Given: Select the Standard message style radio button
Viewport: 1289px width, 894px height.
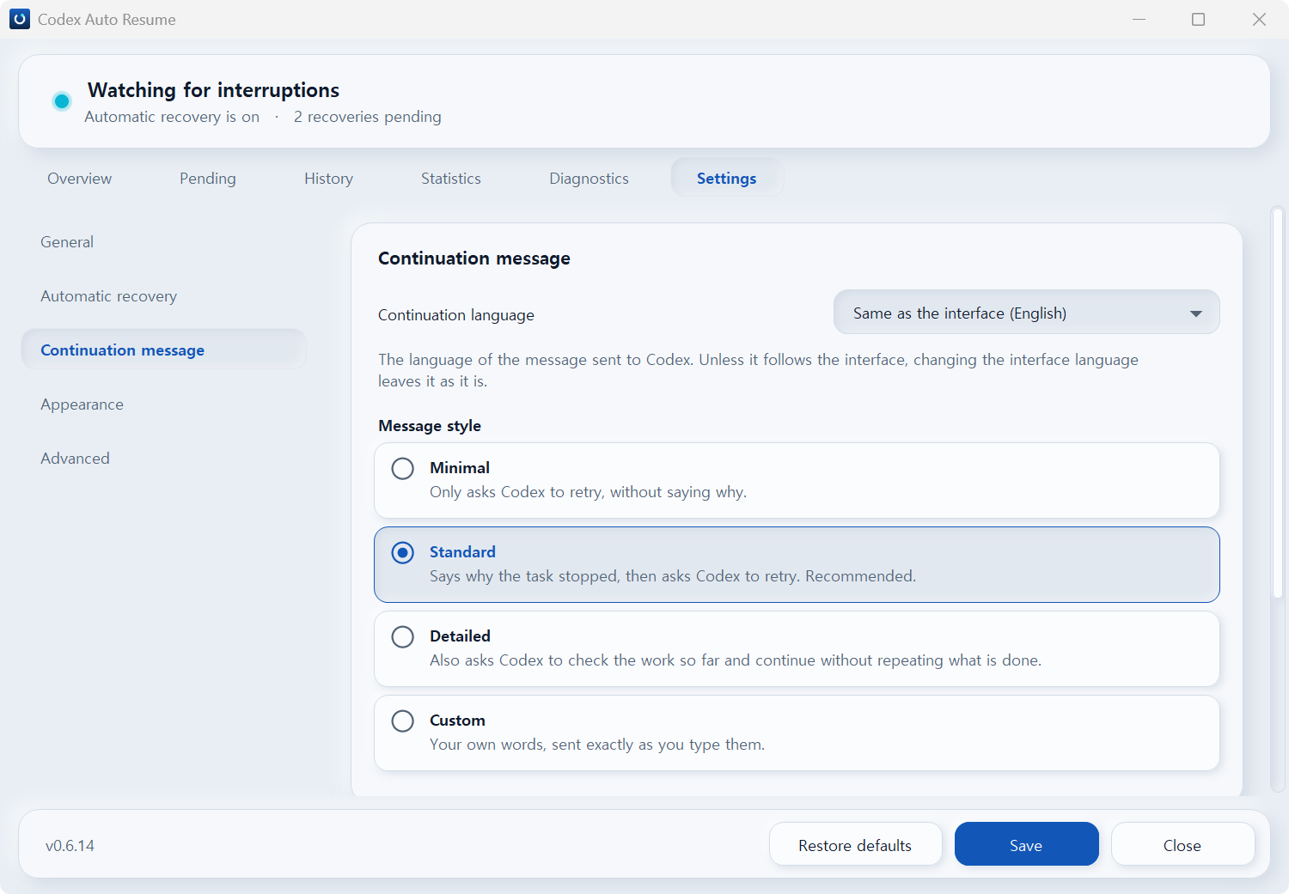Looking at the screenshot, I should tap(402, 552).
